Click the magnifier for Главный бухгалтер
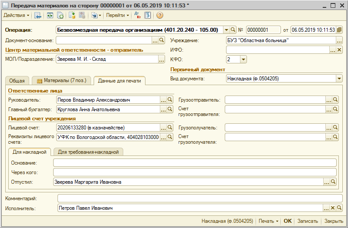The width and height of the screenshot is (348, 228). coord(170,109)
